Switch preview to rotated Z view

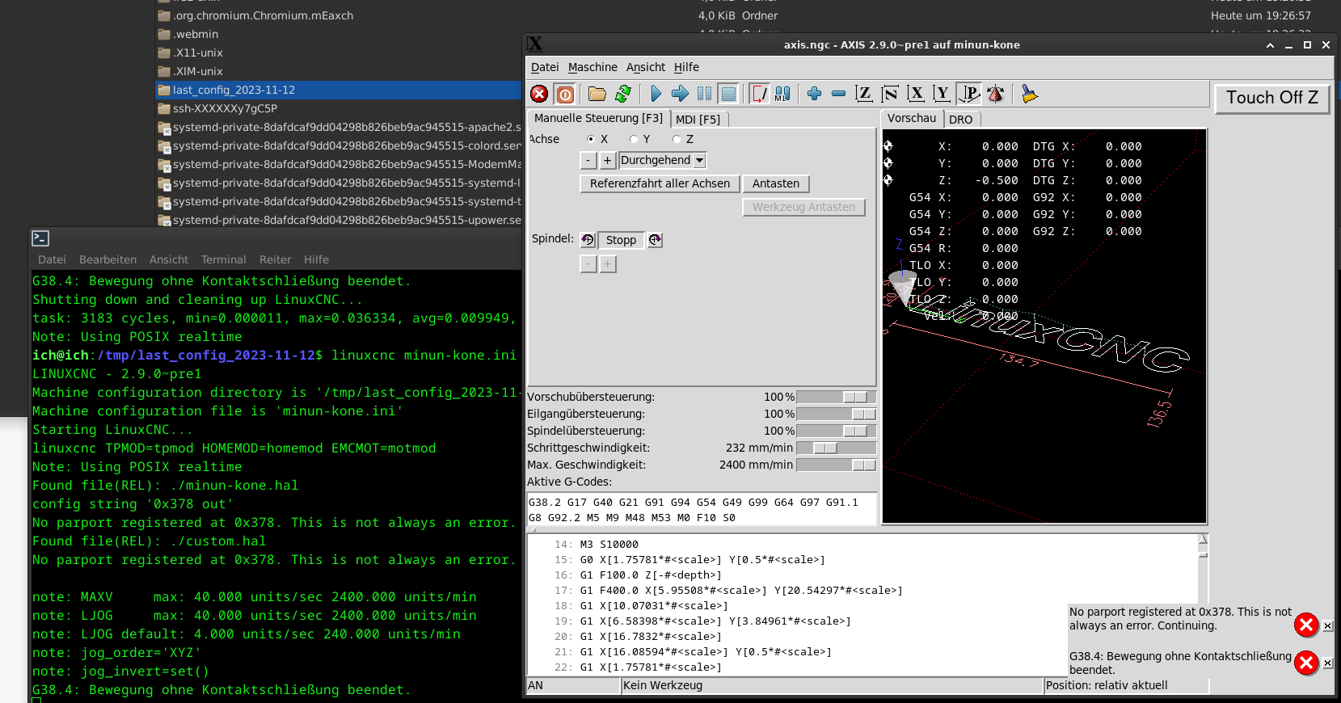(890, 94)
